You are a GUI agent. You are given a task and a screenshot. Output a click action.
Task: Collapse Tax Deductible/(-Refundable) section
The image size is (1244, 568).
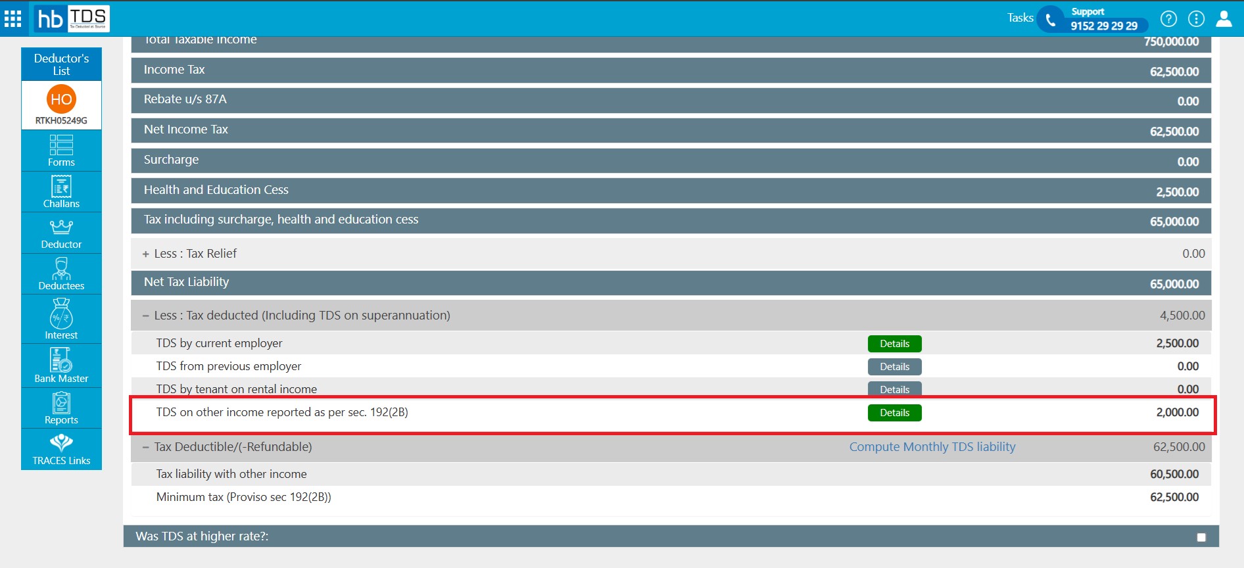click(146, 447)
